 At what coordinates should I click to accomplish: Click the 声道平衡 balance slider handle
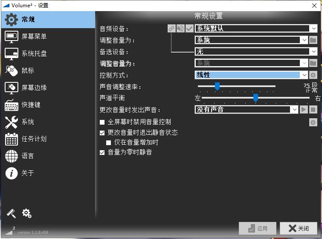pos(255,98)
